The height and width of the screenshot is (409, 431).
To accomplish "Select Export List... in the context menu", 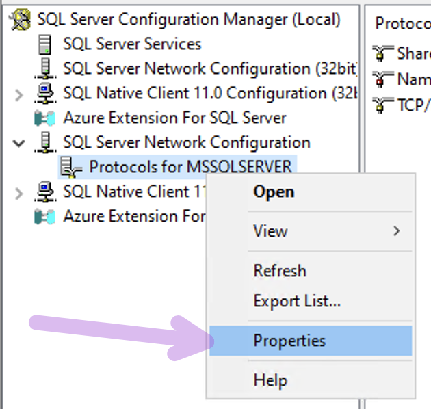I will [311, 301].
